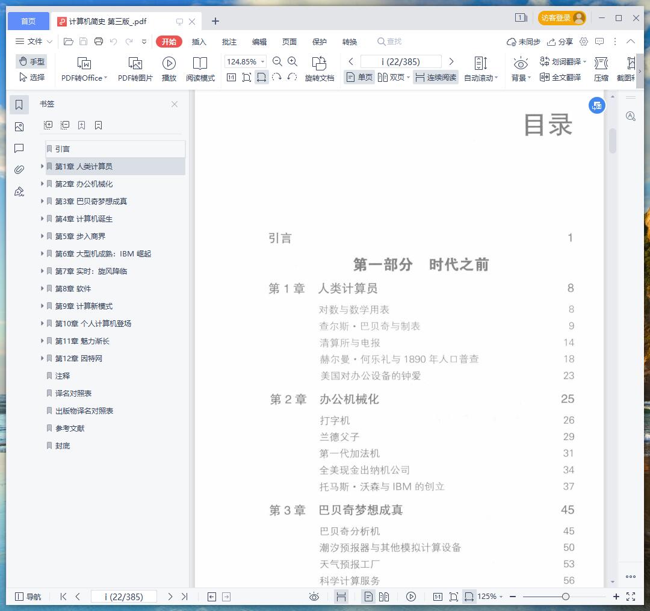This screenshot has height=611, width=650.
Task: Set the actual size 1:1 view in the toolbar
Action: click(x=231, y=77)
